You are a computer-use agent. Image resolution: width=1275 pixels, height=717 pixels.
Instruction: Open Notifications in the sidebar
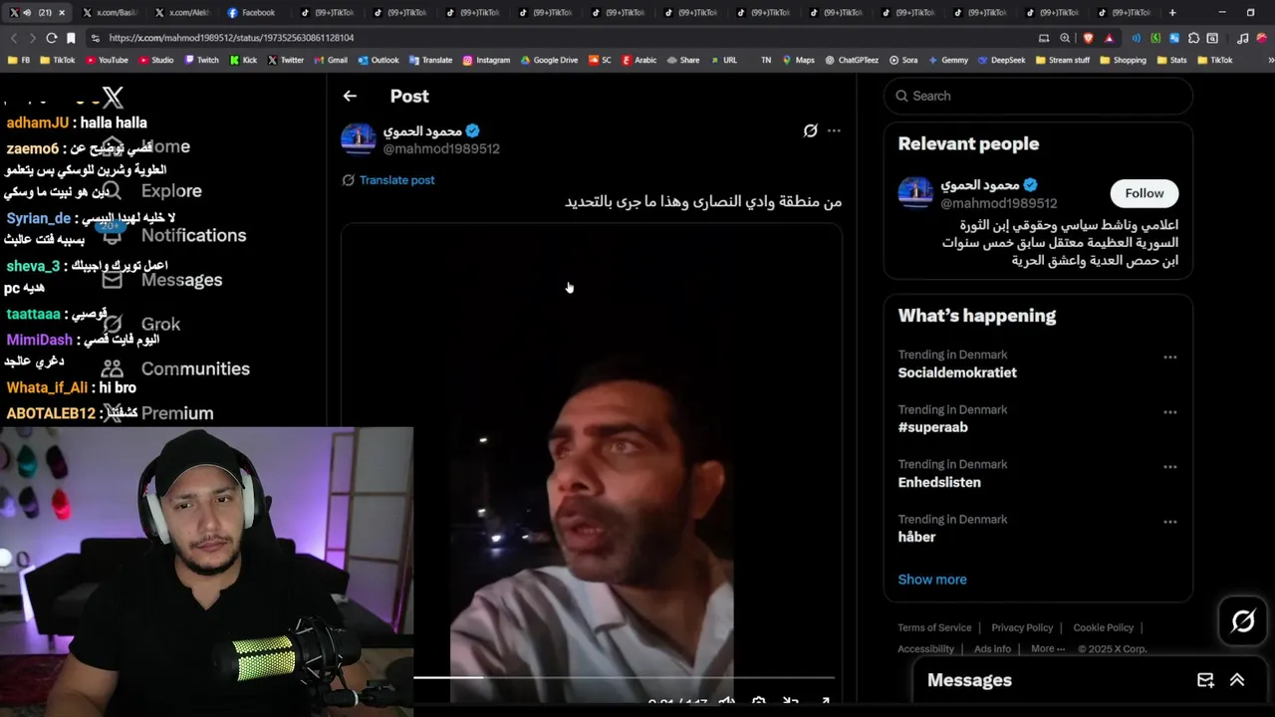click(x=174, y=236)
